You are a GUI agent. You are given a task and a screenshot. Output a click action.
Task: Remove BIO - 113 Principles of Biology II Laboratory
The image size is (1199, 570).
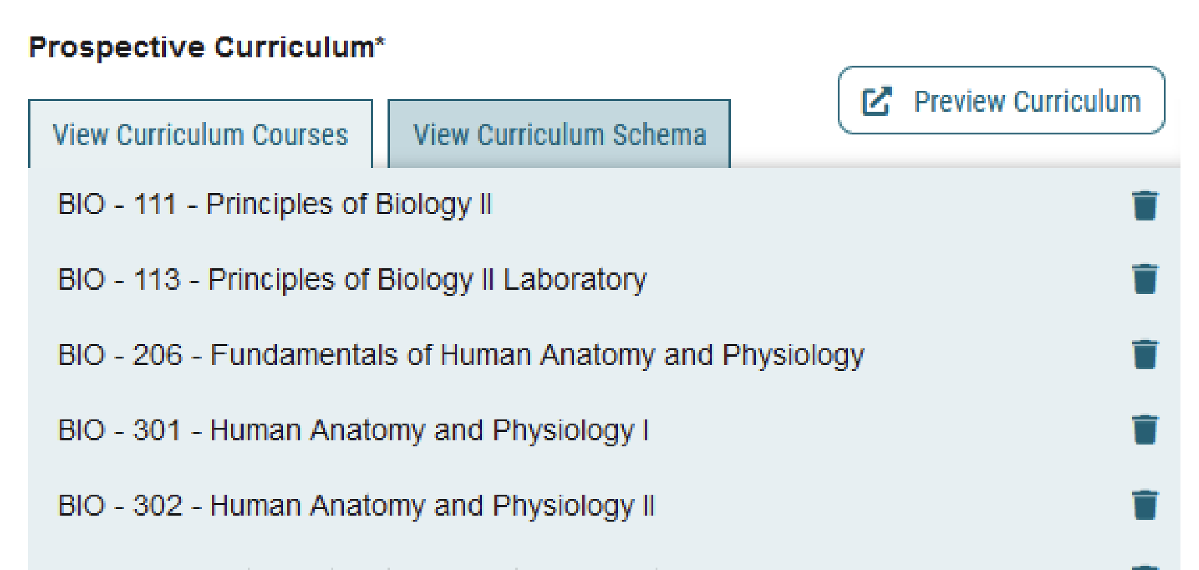point(1144,279)
